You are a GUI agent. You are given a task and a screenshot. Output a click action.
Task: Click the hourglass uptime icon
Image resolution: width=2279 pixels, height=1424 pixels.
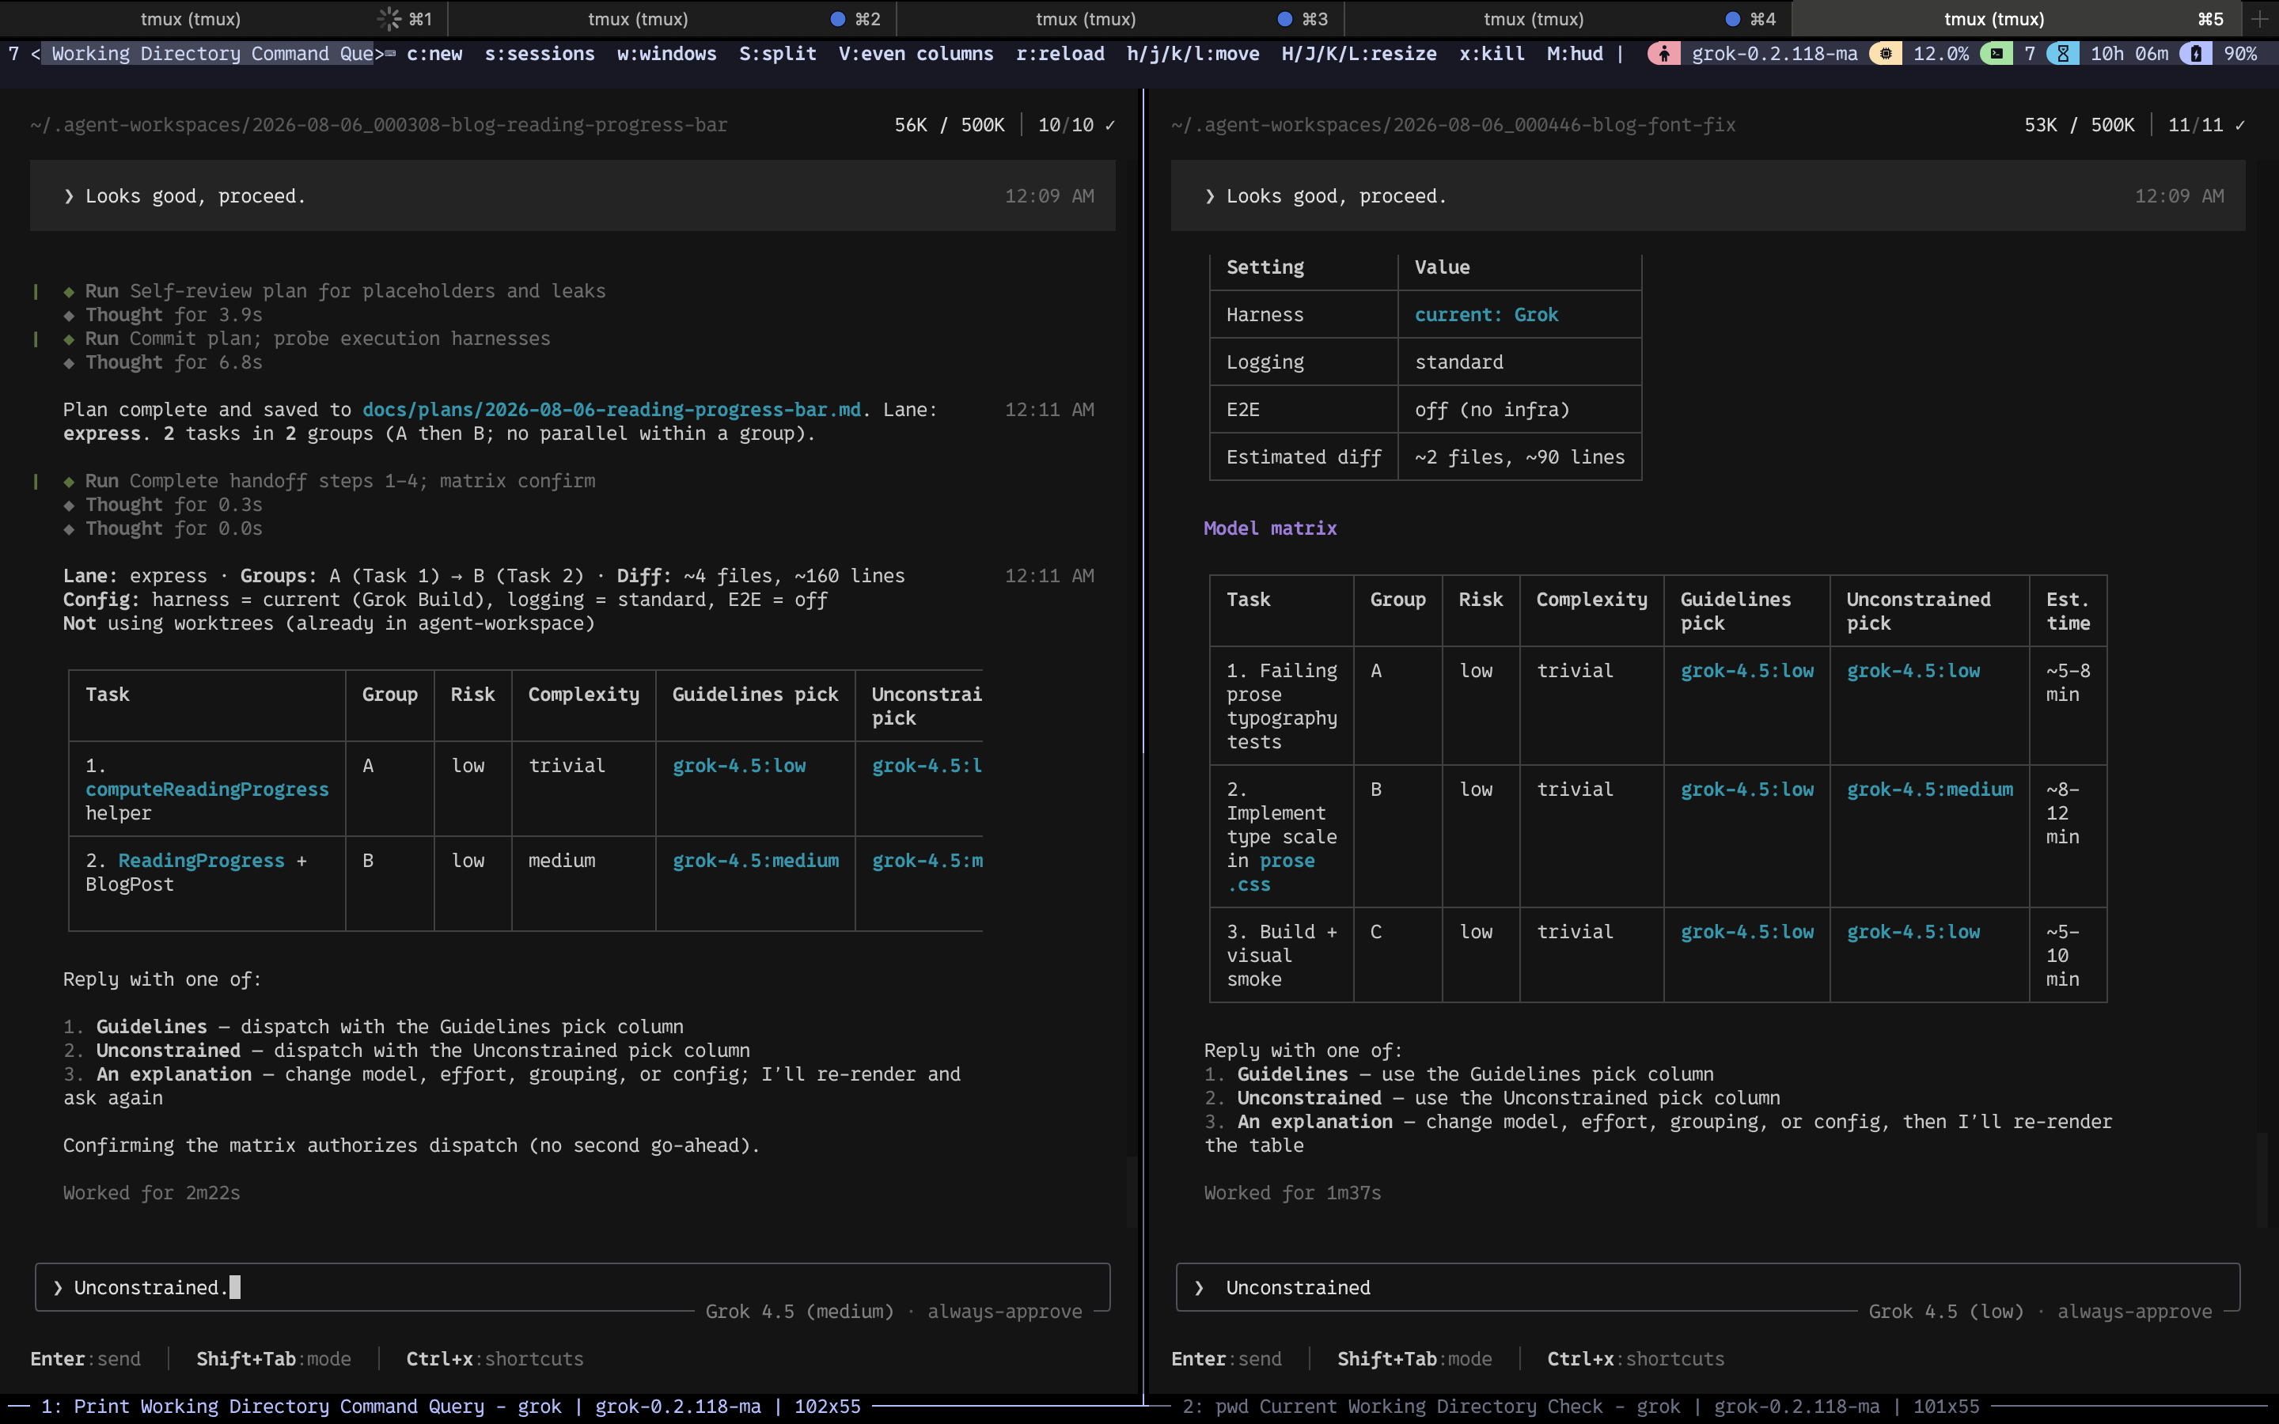[2062, 54]
